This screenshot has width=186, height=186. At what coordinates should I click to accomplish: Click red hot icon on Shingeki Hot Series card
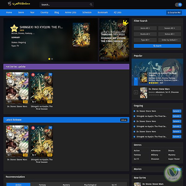coord(33,75)
